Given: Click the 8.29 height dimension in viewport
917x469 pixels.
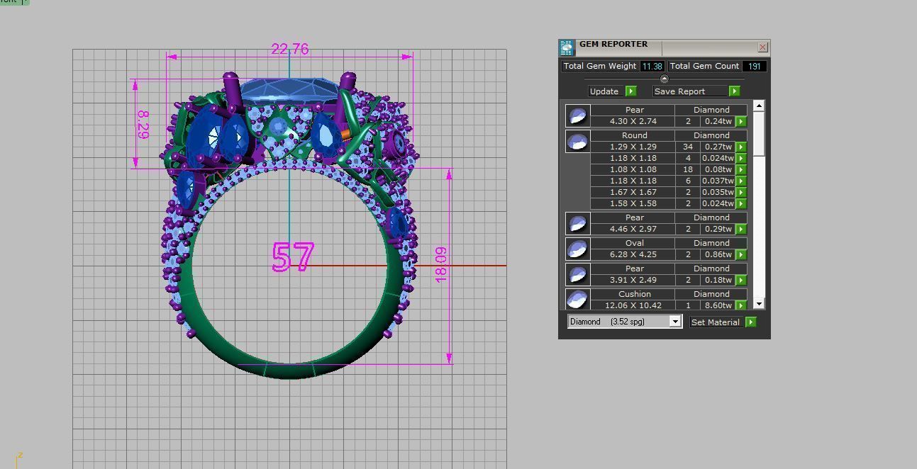Looking at the screenshot, I should pyautogui.click(x=143, y=124).
